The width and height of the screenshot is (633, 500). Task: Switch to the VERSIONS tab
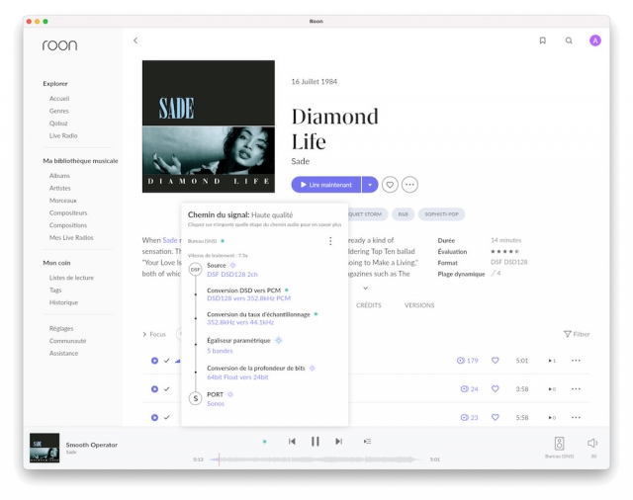(419, 305)
